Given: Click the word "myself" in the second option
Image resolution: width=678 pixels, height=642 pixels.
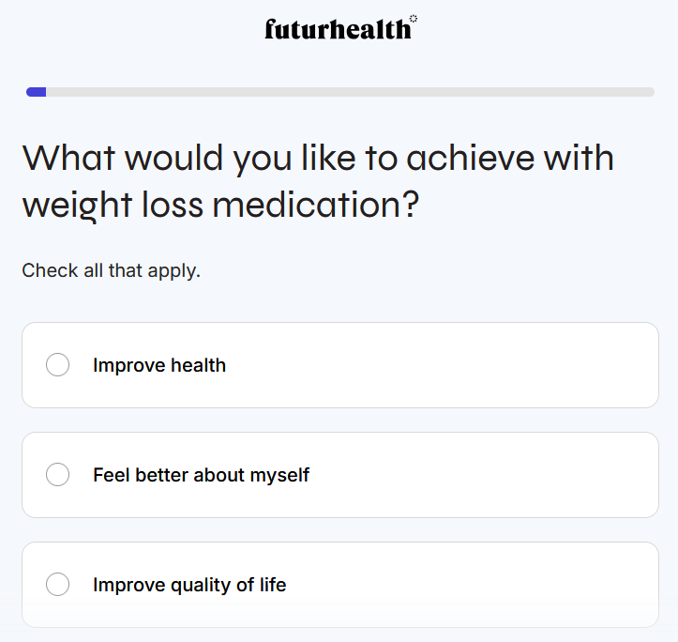Looking at the screenshot, I should coord(279,475).
